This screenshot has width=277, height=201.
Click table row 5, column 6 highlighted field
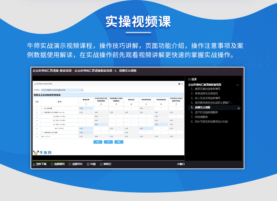pyautogui.click(x=161, y=124)
